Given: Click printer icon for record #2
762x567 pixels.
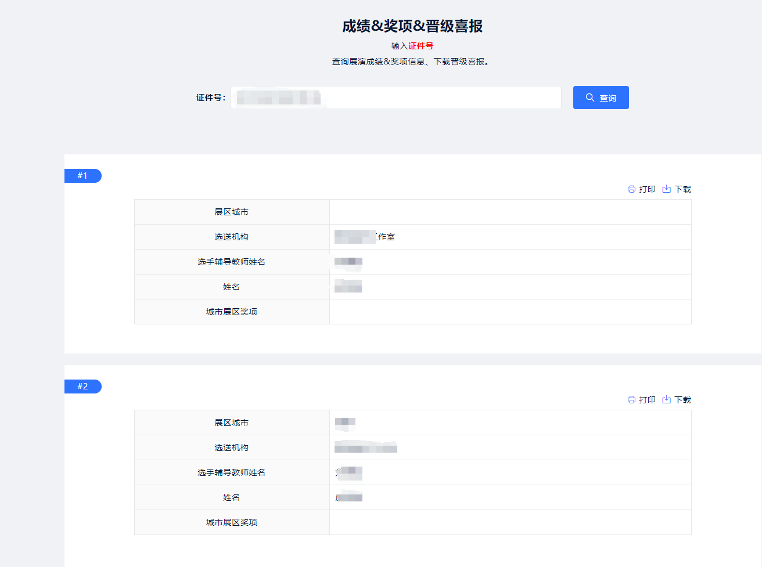Looking at the screenshot, I should (x=631, y=400).
